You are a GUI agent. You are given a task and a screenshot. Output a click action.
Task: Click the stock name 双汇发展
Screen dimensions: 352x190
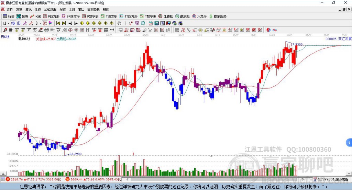[345, 39]
